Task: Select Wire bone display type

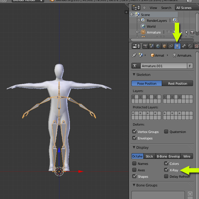Action: [x=187, y=156]
